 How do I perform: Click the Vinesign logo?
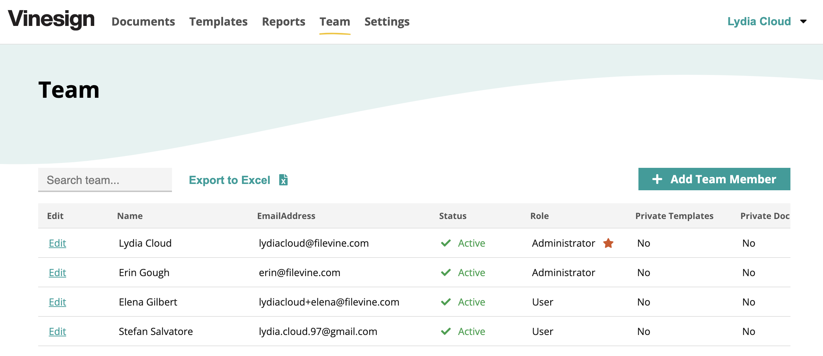[x=51, y=19]
